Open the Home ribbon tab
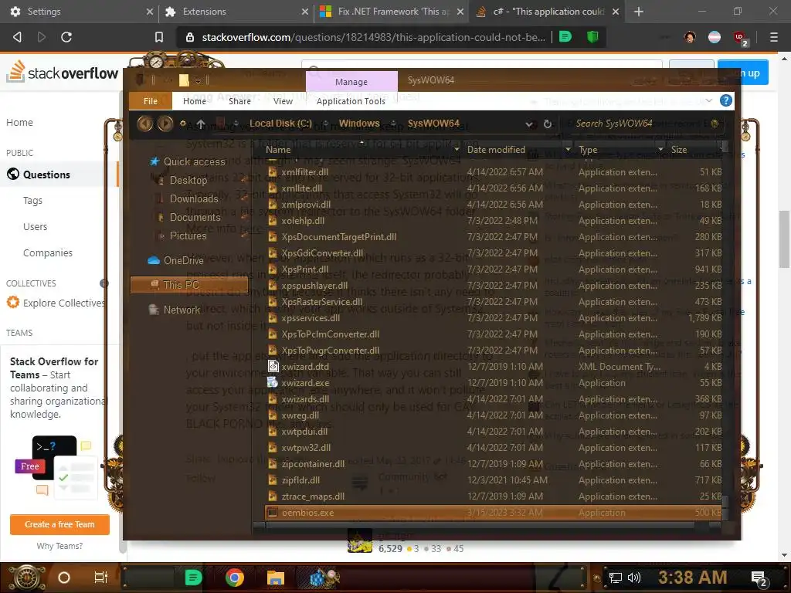This screenshot has width=791, height=593. [x=194, y=101]
